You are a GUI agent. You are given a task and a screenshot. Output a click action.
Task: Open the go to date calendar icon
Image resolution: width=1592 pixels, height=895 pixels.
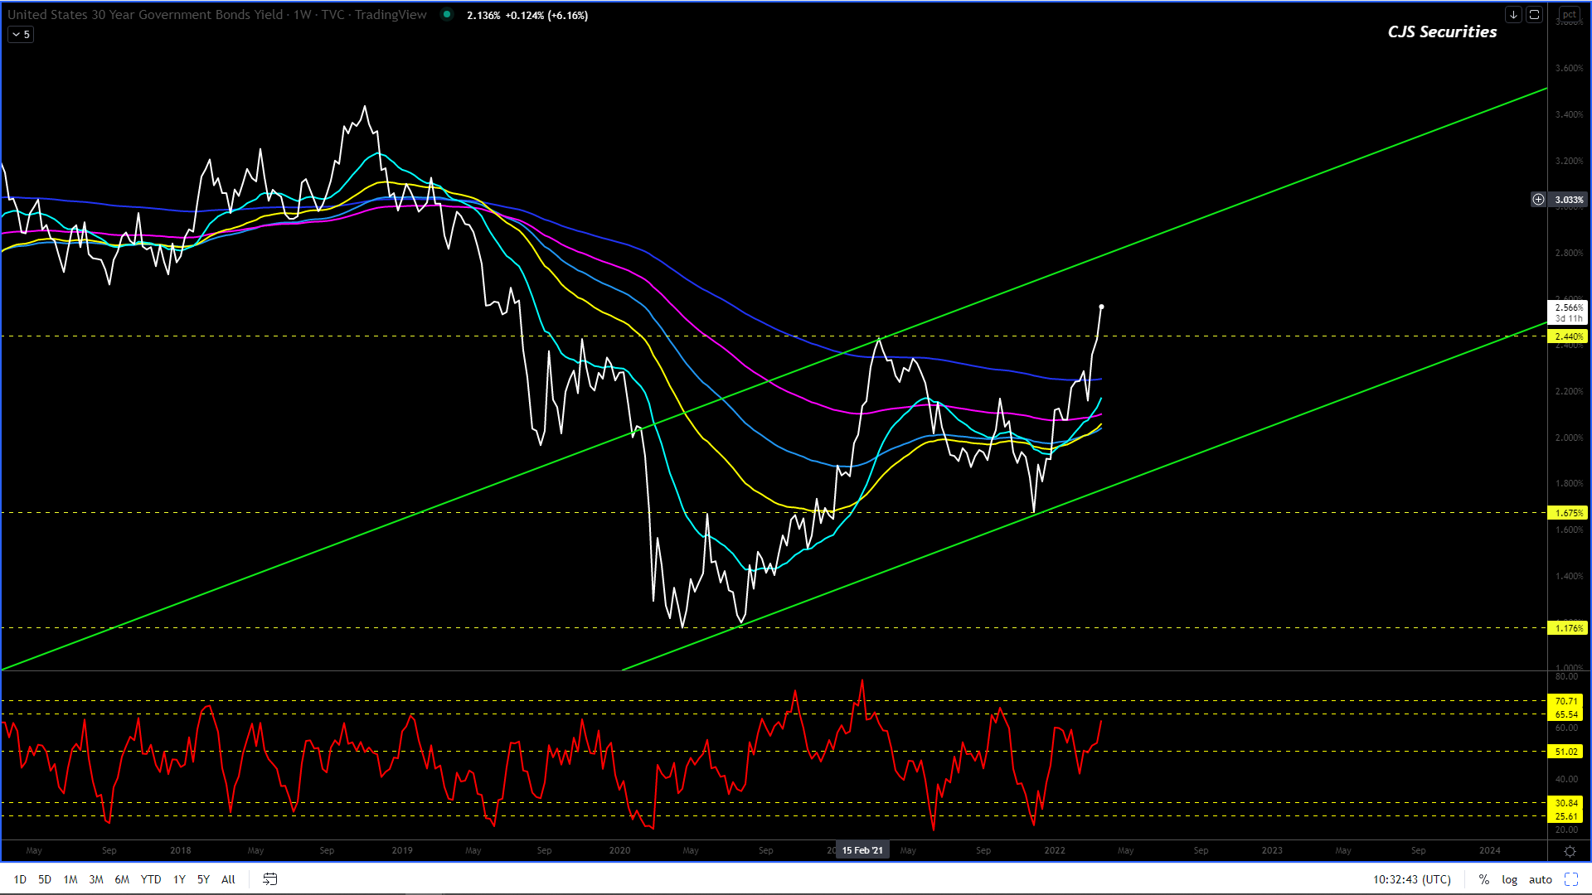pos(269,879)
